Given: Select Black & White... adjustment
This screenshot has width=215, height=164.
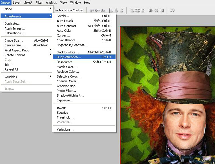Looking at the screenshot, I should pyautogui.click(x=84, y=52).
